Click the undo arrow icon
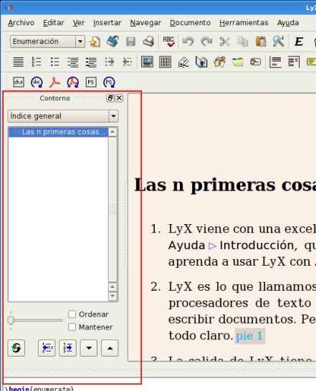Image resolution: width=316 pixels, height=391 pixels. pos(188,42)
